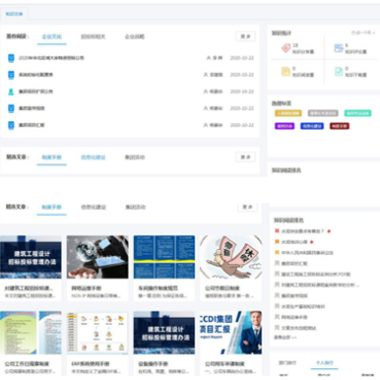Open 文章发布流程测试 ranking entry

(x=298, y=328)
